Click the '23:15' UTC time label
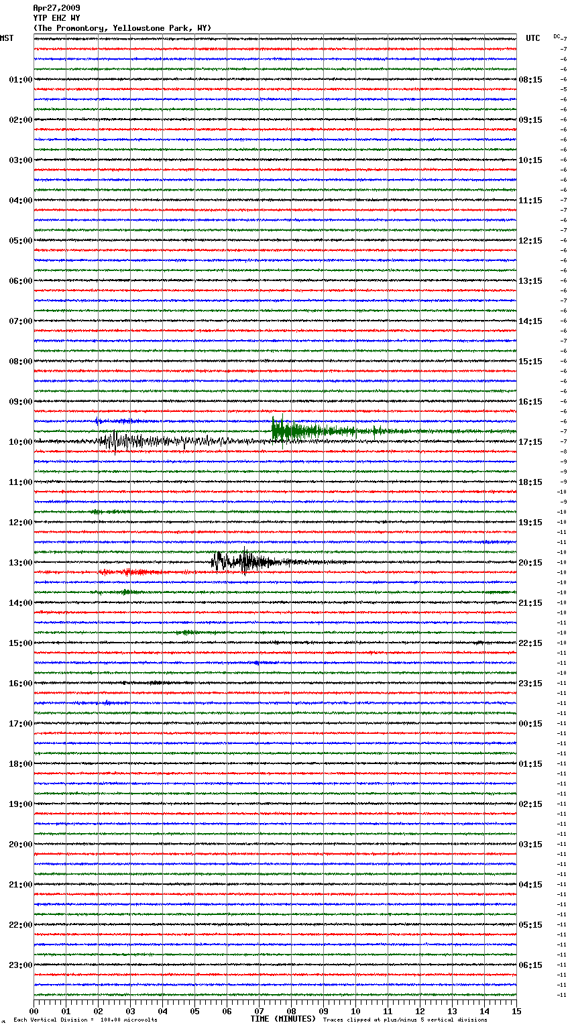 [x=530, y=684]
